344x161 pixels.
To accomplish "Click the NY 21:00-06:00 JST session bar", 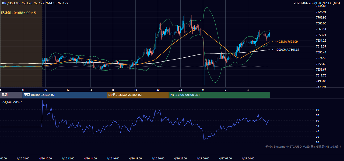I will click(219, 95).
